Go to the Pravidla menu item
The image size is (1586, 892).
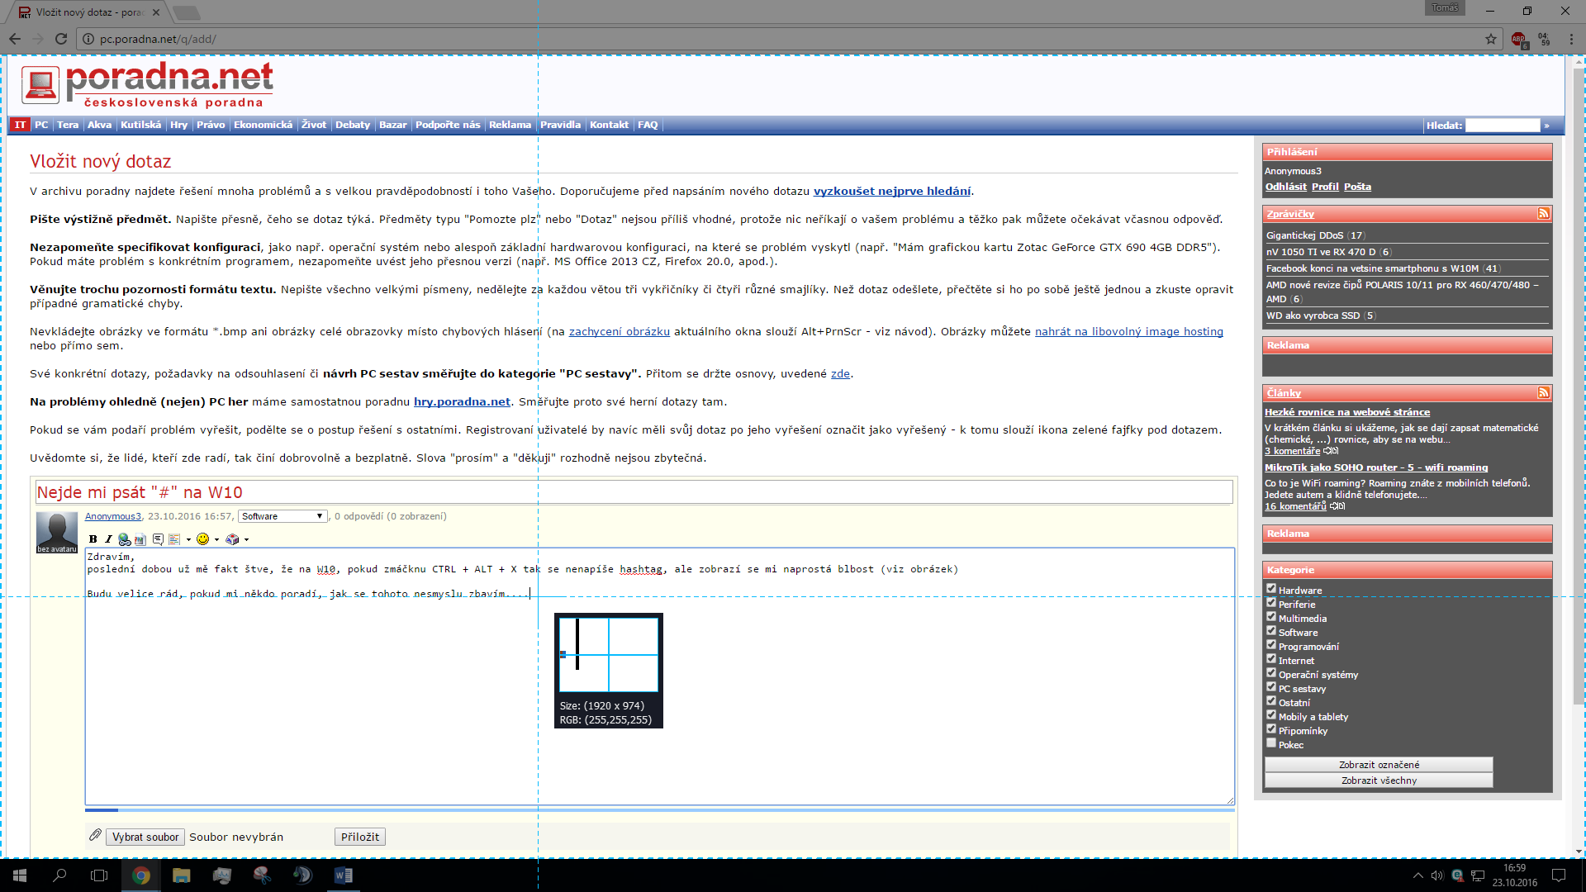pos(560,125)
